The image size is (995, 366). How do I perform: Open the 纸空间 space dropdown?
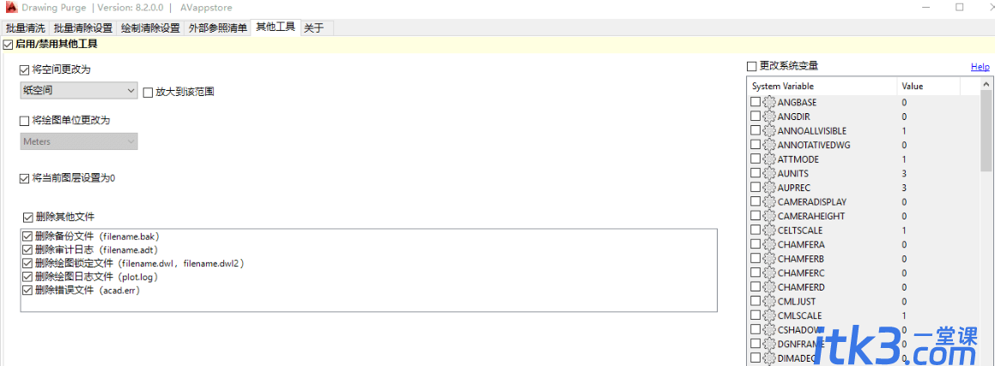pyautogui.click(x=79, y=91)
